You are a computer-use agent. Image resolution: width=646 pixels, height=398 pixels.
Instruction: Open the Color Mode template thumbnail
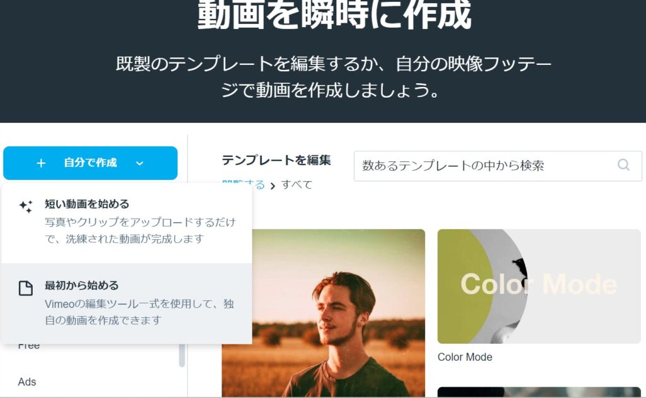pyautogui.click(x=539, y=286)
